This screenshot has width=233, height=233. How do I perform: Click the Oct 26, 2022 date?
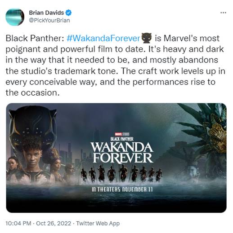tap(54, 223)
